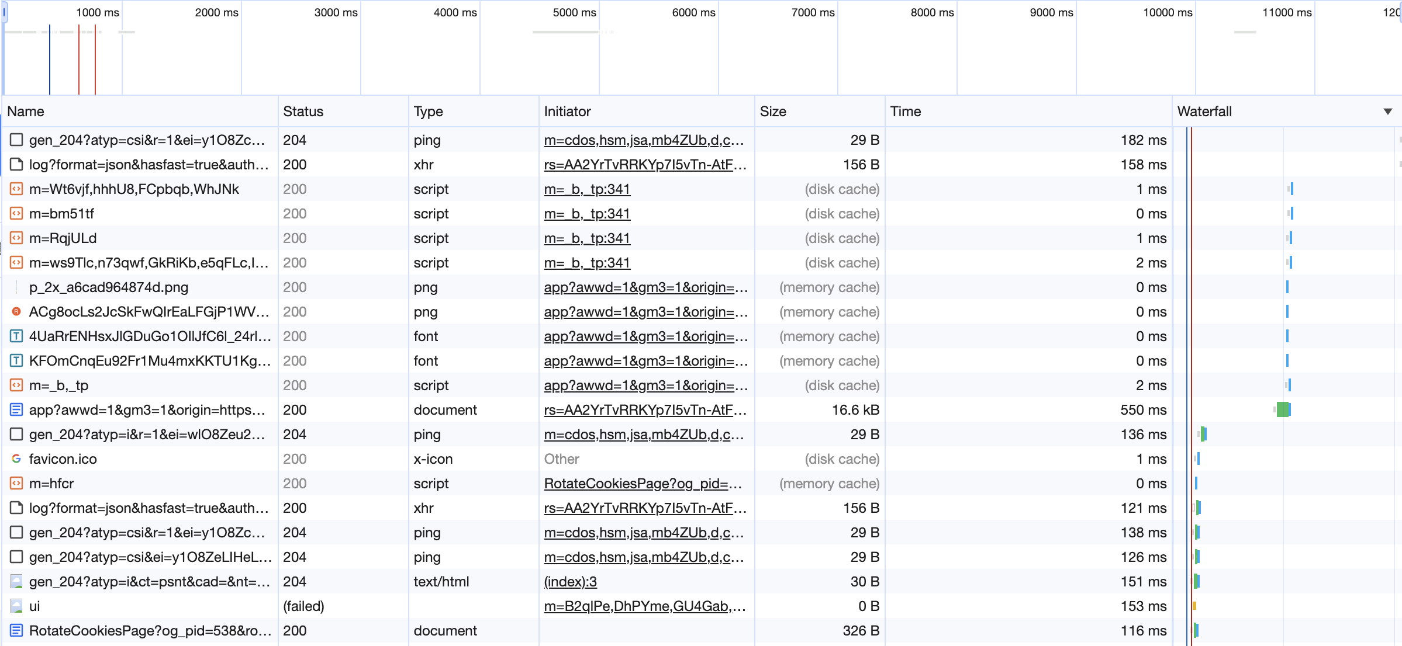Click the green waterfall bar of the app?awwd document
The height and width of the screenshot is (646, 1402).
(x=1283, y=410)
